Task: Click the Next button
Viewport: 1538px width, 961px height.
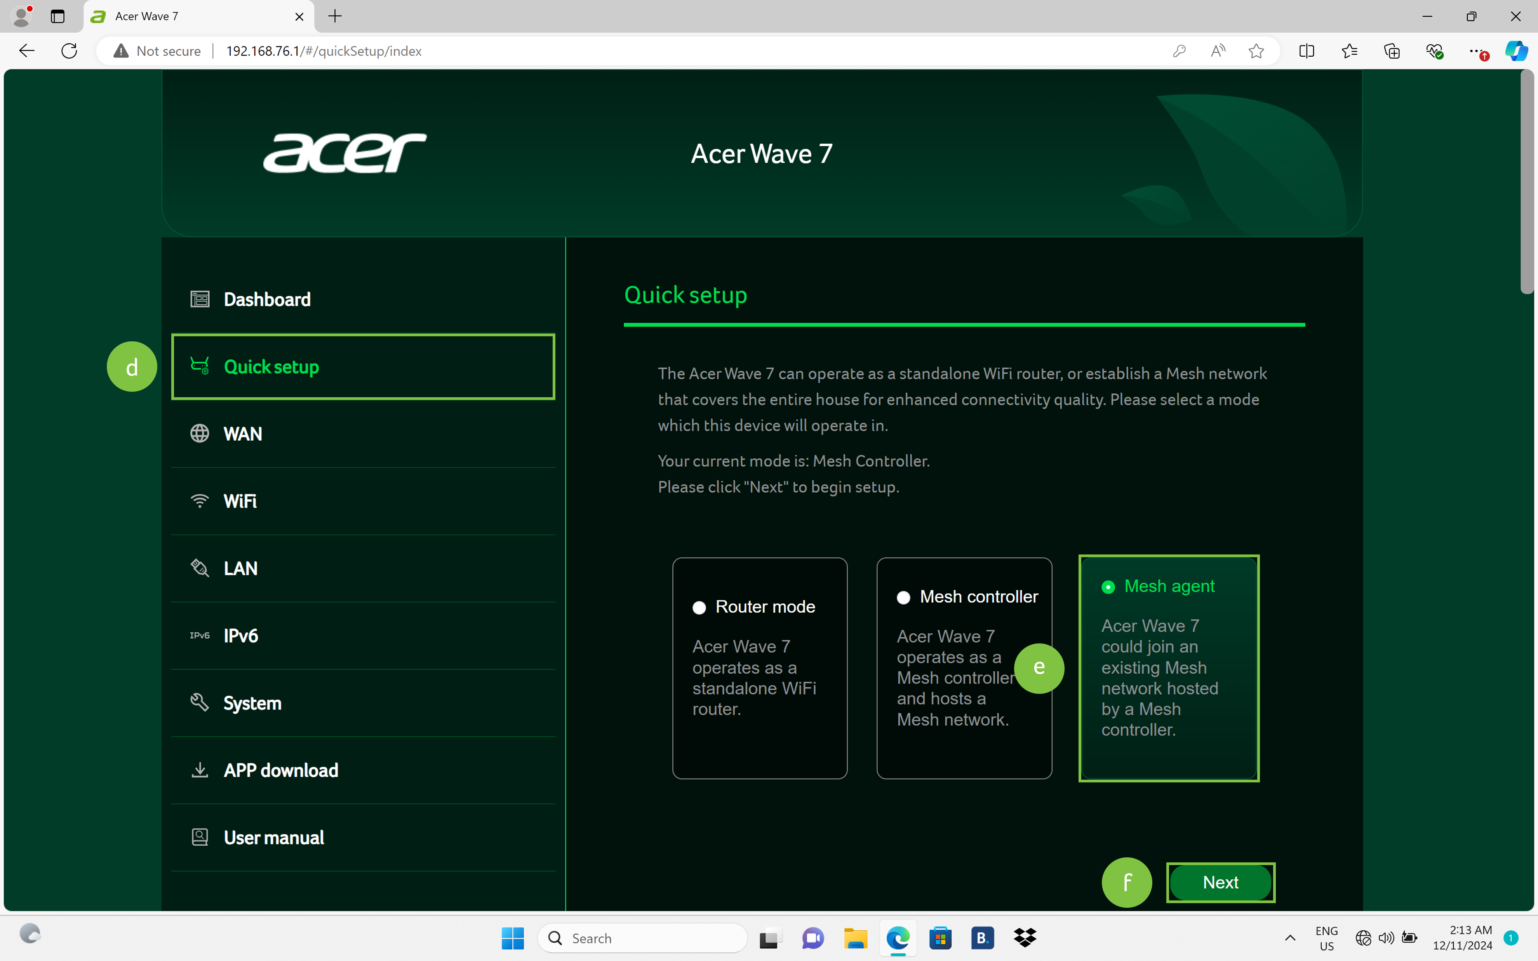Action: click(x=1220, y=882)
